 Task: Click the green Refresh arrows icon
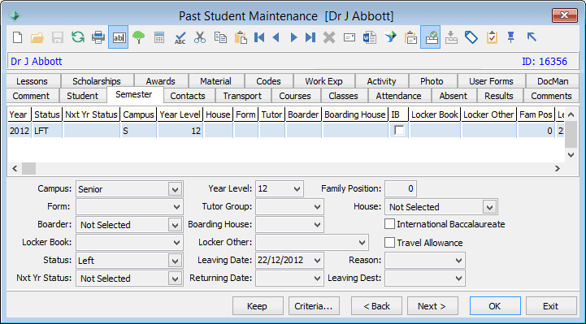pyautogui.click(x=78, y=37)
